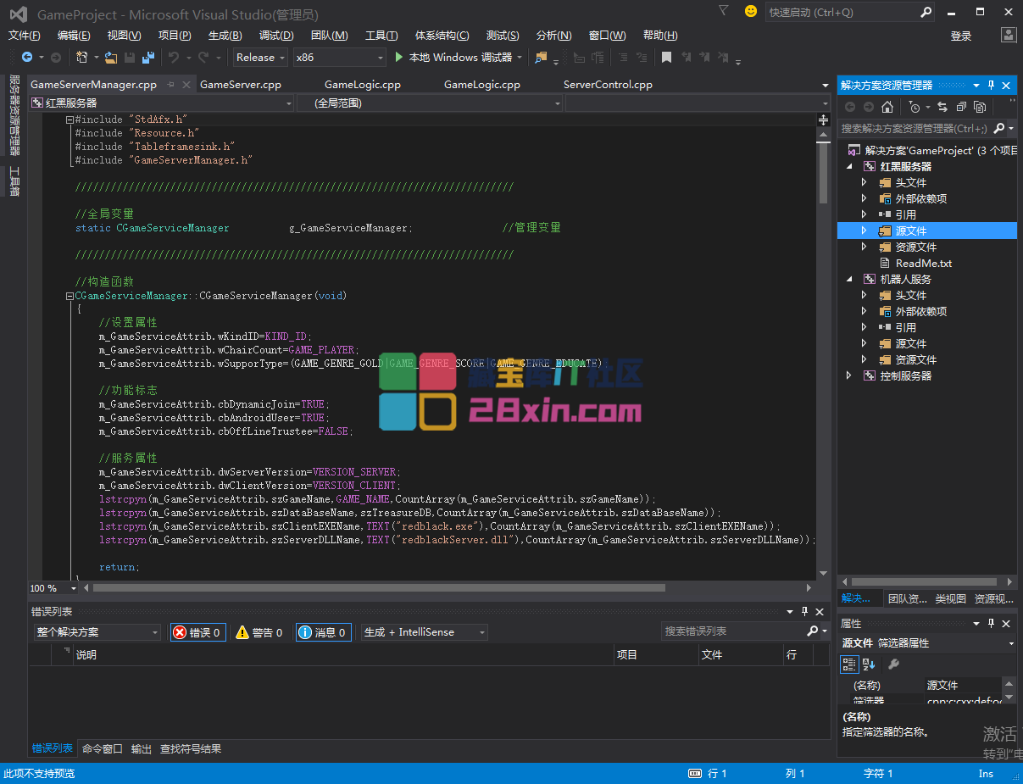Image resolution: width=1023 pixels, height=784 pixels.
Task: Open the Release configuration dropdown
Action: (x=261, y=58)
